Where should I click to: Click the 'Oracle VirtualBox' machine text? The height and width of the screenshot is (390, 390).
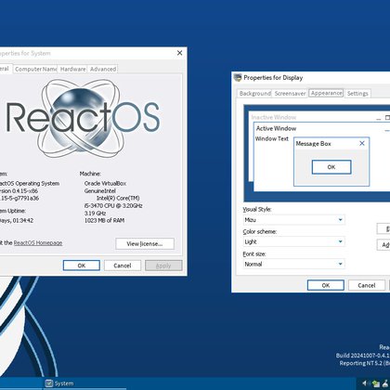click(105, 183)
